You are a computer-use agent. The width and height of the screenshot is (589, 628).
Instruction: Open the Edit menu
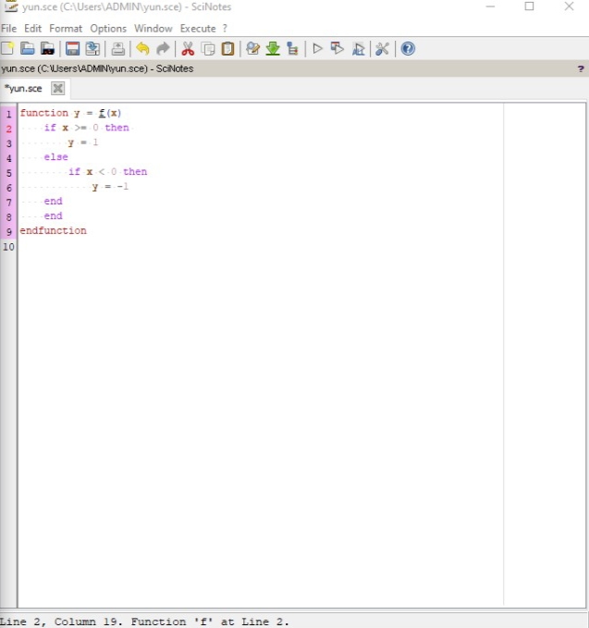[x=33, y=29]
